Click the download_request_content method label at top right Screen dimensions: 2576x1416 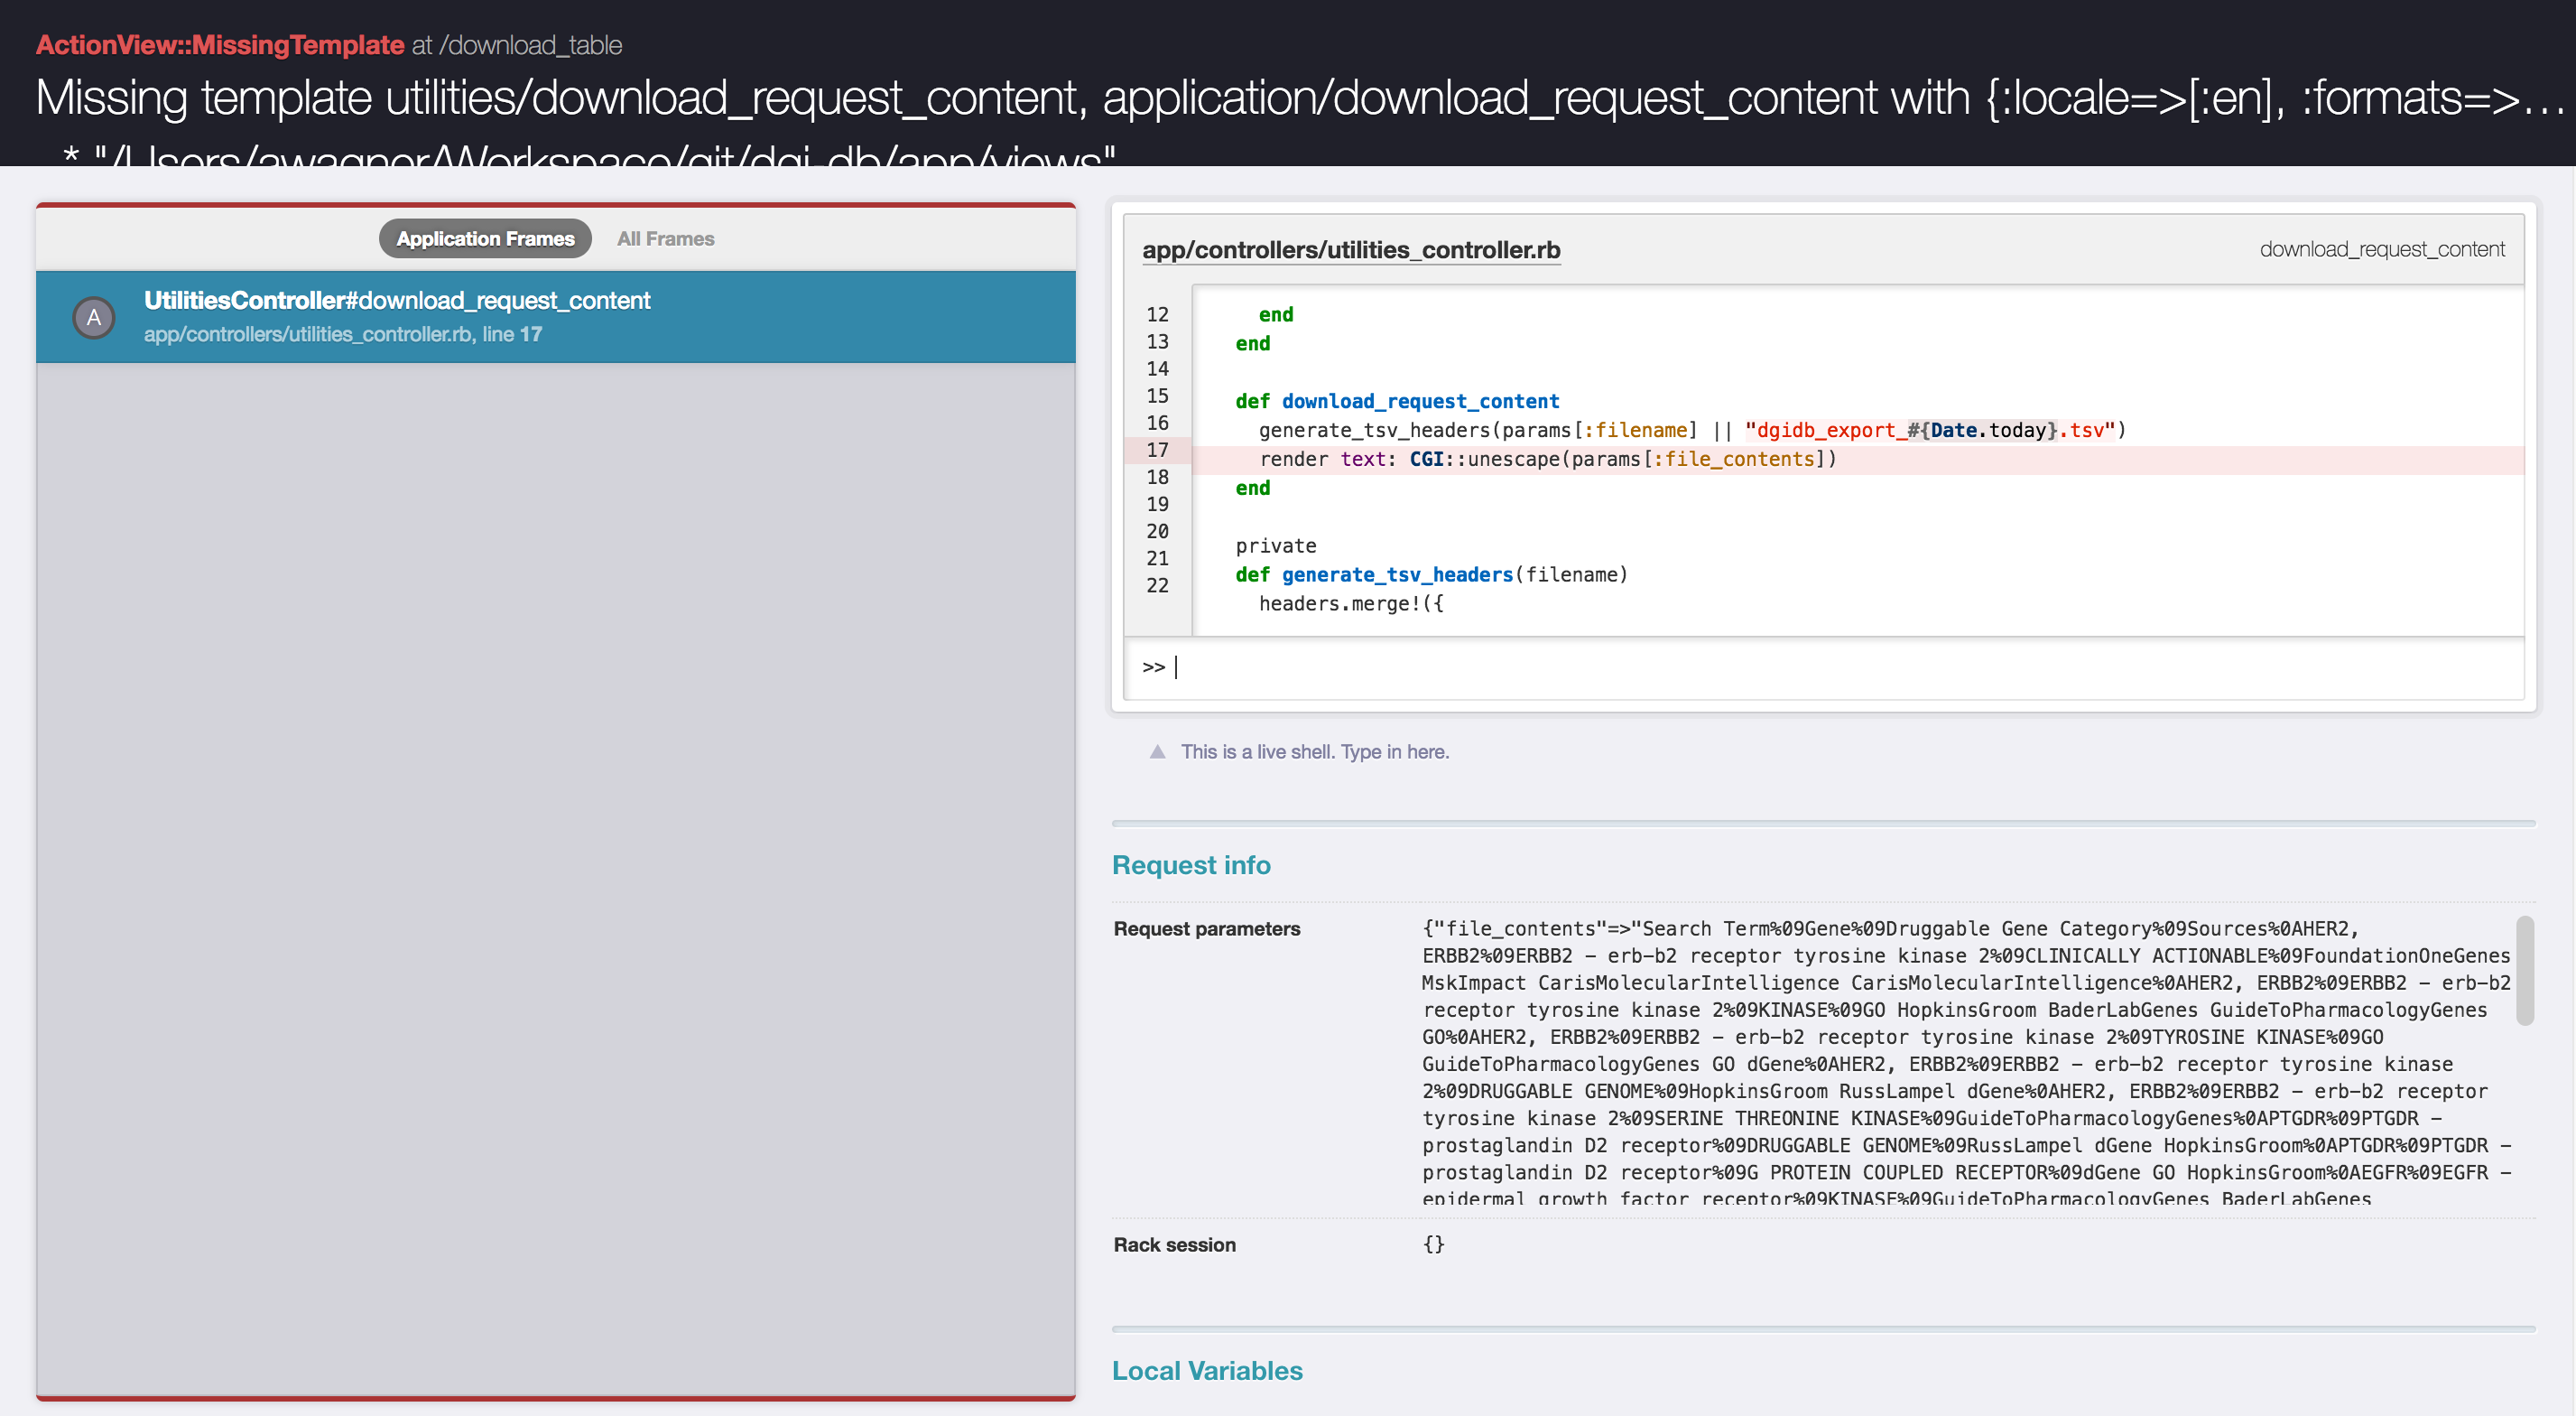click(x=2381, y=249)
